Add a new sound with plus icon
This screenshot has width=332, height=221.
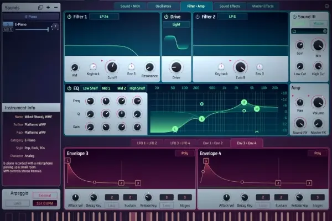[48, 7]
